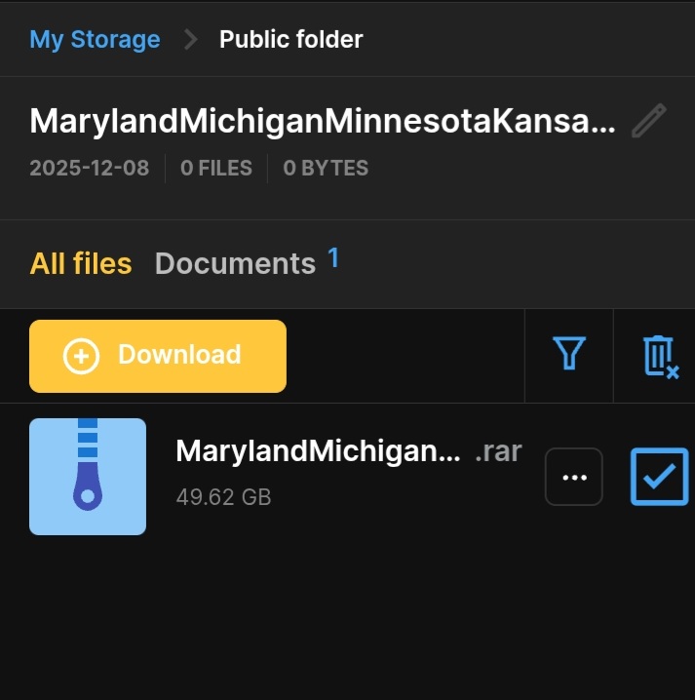Click the 0 FILES counter label
Viewport: 695px width, 700px height.
(x=216, y=168)
